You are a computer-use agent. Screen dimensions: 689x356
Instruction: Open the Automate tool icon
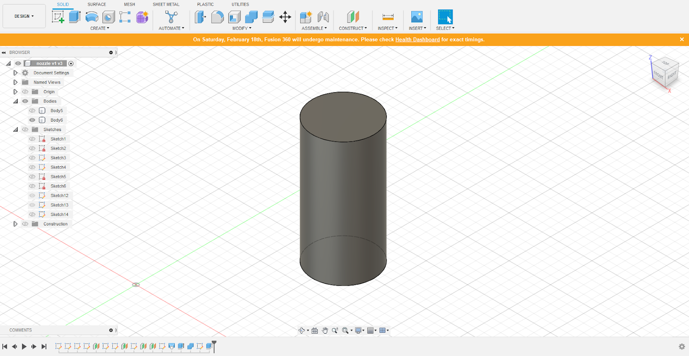pyautogui.click(x=171, y=17)
